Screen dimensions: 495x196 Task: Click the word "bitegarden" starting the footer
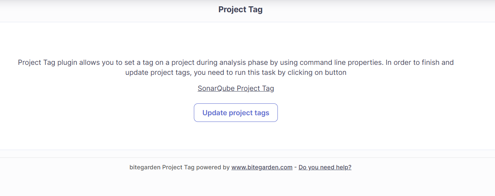coord(145,167)
